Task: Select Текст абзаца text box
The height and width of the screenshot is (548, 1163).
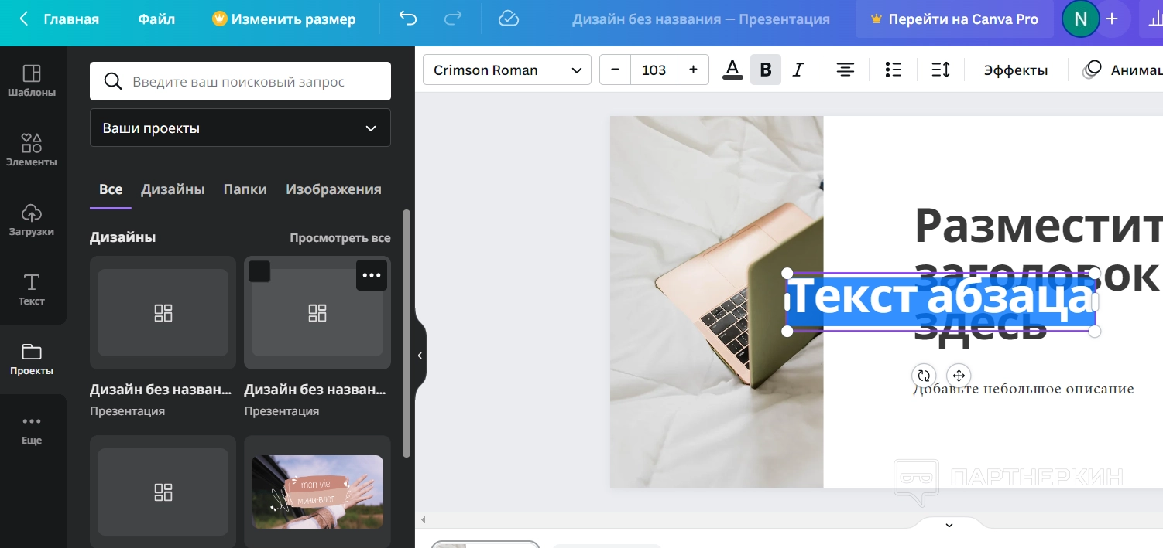Action: tap(941, 302)
